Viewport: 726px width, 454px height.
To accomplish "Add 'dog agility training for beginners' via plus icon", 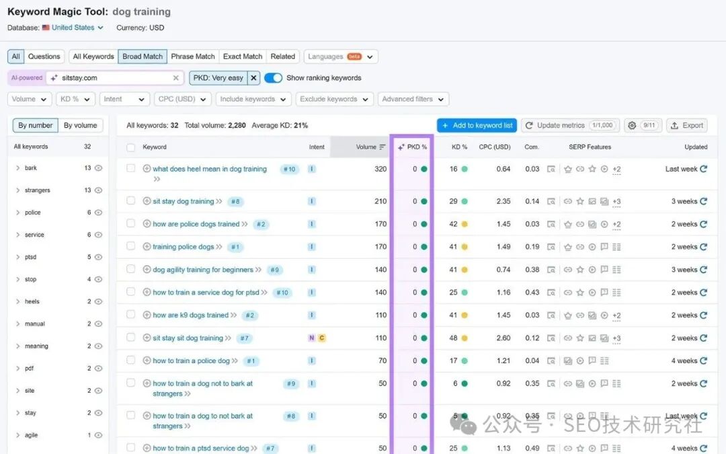I will coord(147,269).
